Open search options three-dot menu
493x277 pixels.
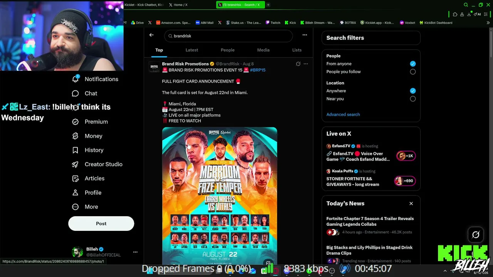click(x=305, y=35)
